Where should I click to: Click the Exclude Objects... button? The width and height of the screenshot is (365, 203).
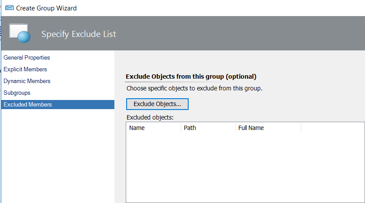coord(157,104)
